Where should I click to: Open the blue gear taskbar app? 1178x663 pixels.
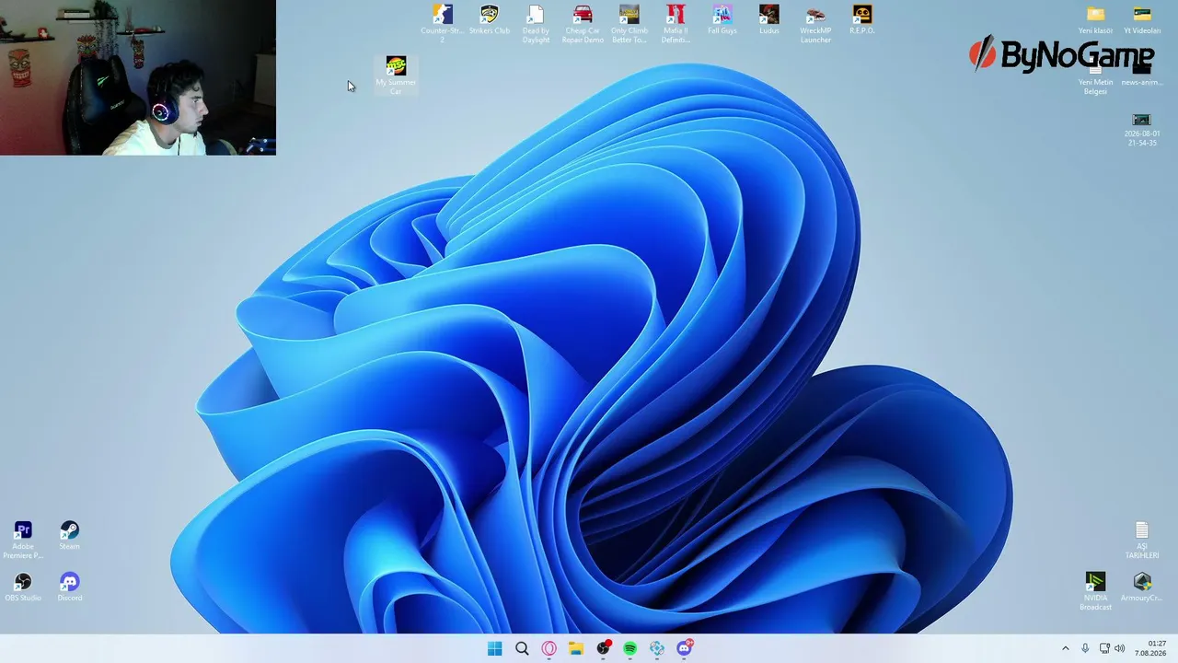click(657, 648)
